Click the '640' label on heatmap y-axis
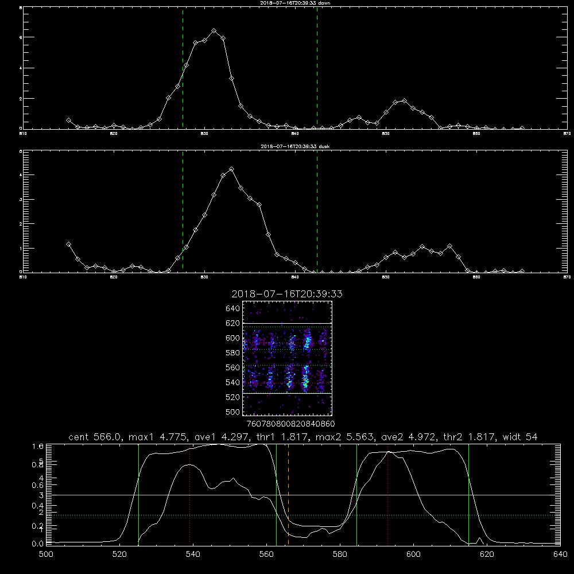This screenshot has width=574, height=574. tap(233, 309)
